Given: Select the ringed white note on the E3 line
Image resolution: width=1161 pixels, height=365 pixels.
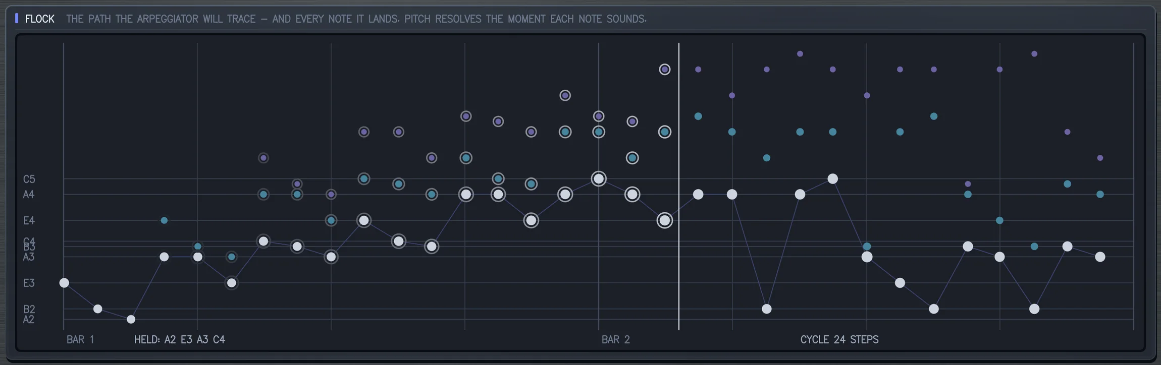Looking at the screenshot, I should pos(231,283).
